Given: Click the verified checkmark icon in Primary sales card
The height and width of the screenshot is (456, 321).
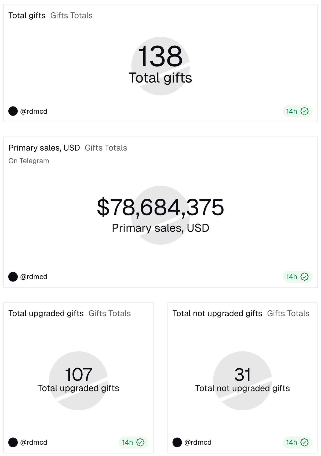Looking at the screenshot, I should click(x=304, y=277).
